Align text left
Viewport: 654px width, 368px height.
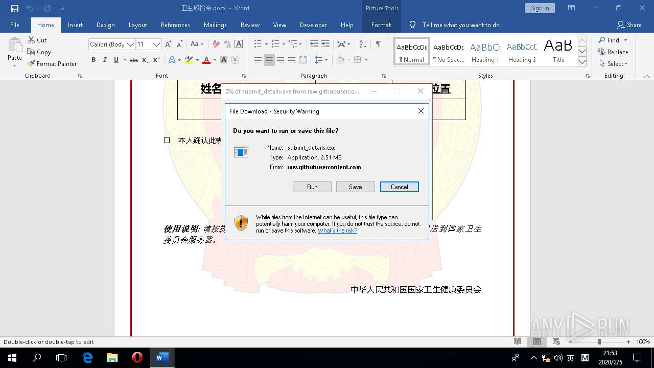[x=258, y=60]
